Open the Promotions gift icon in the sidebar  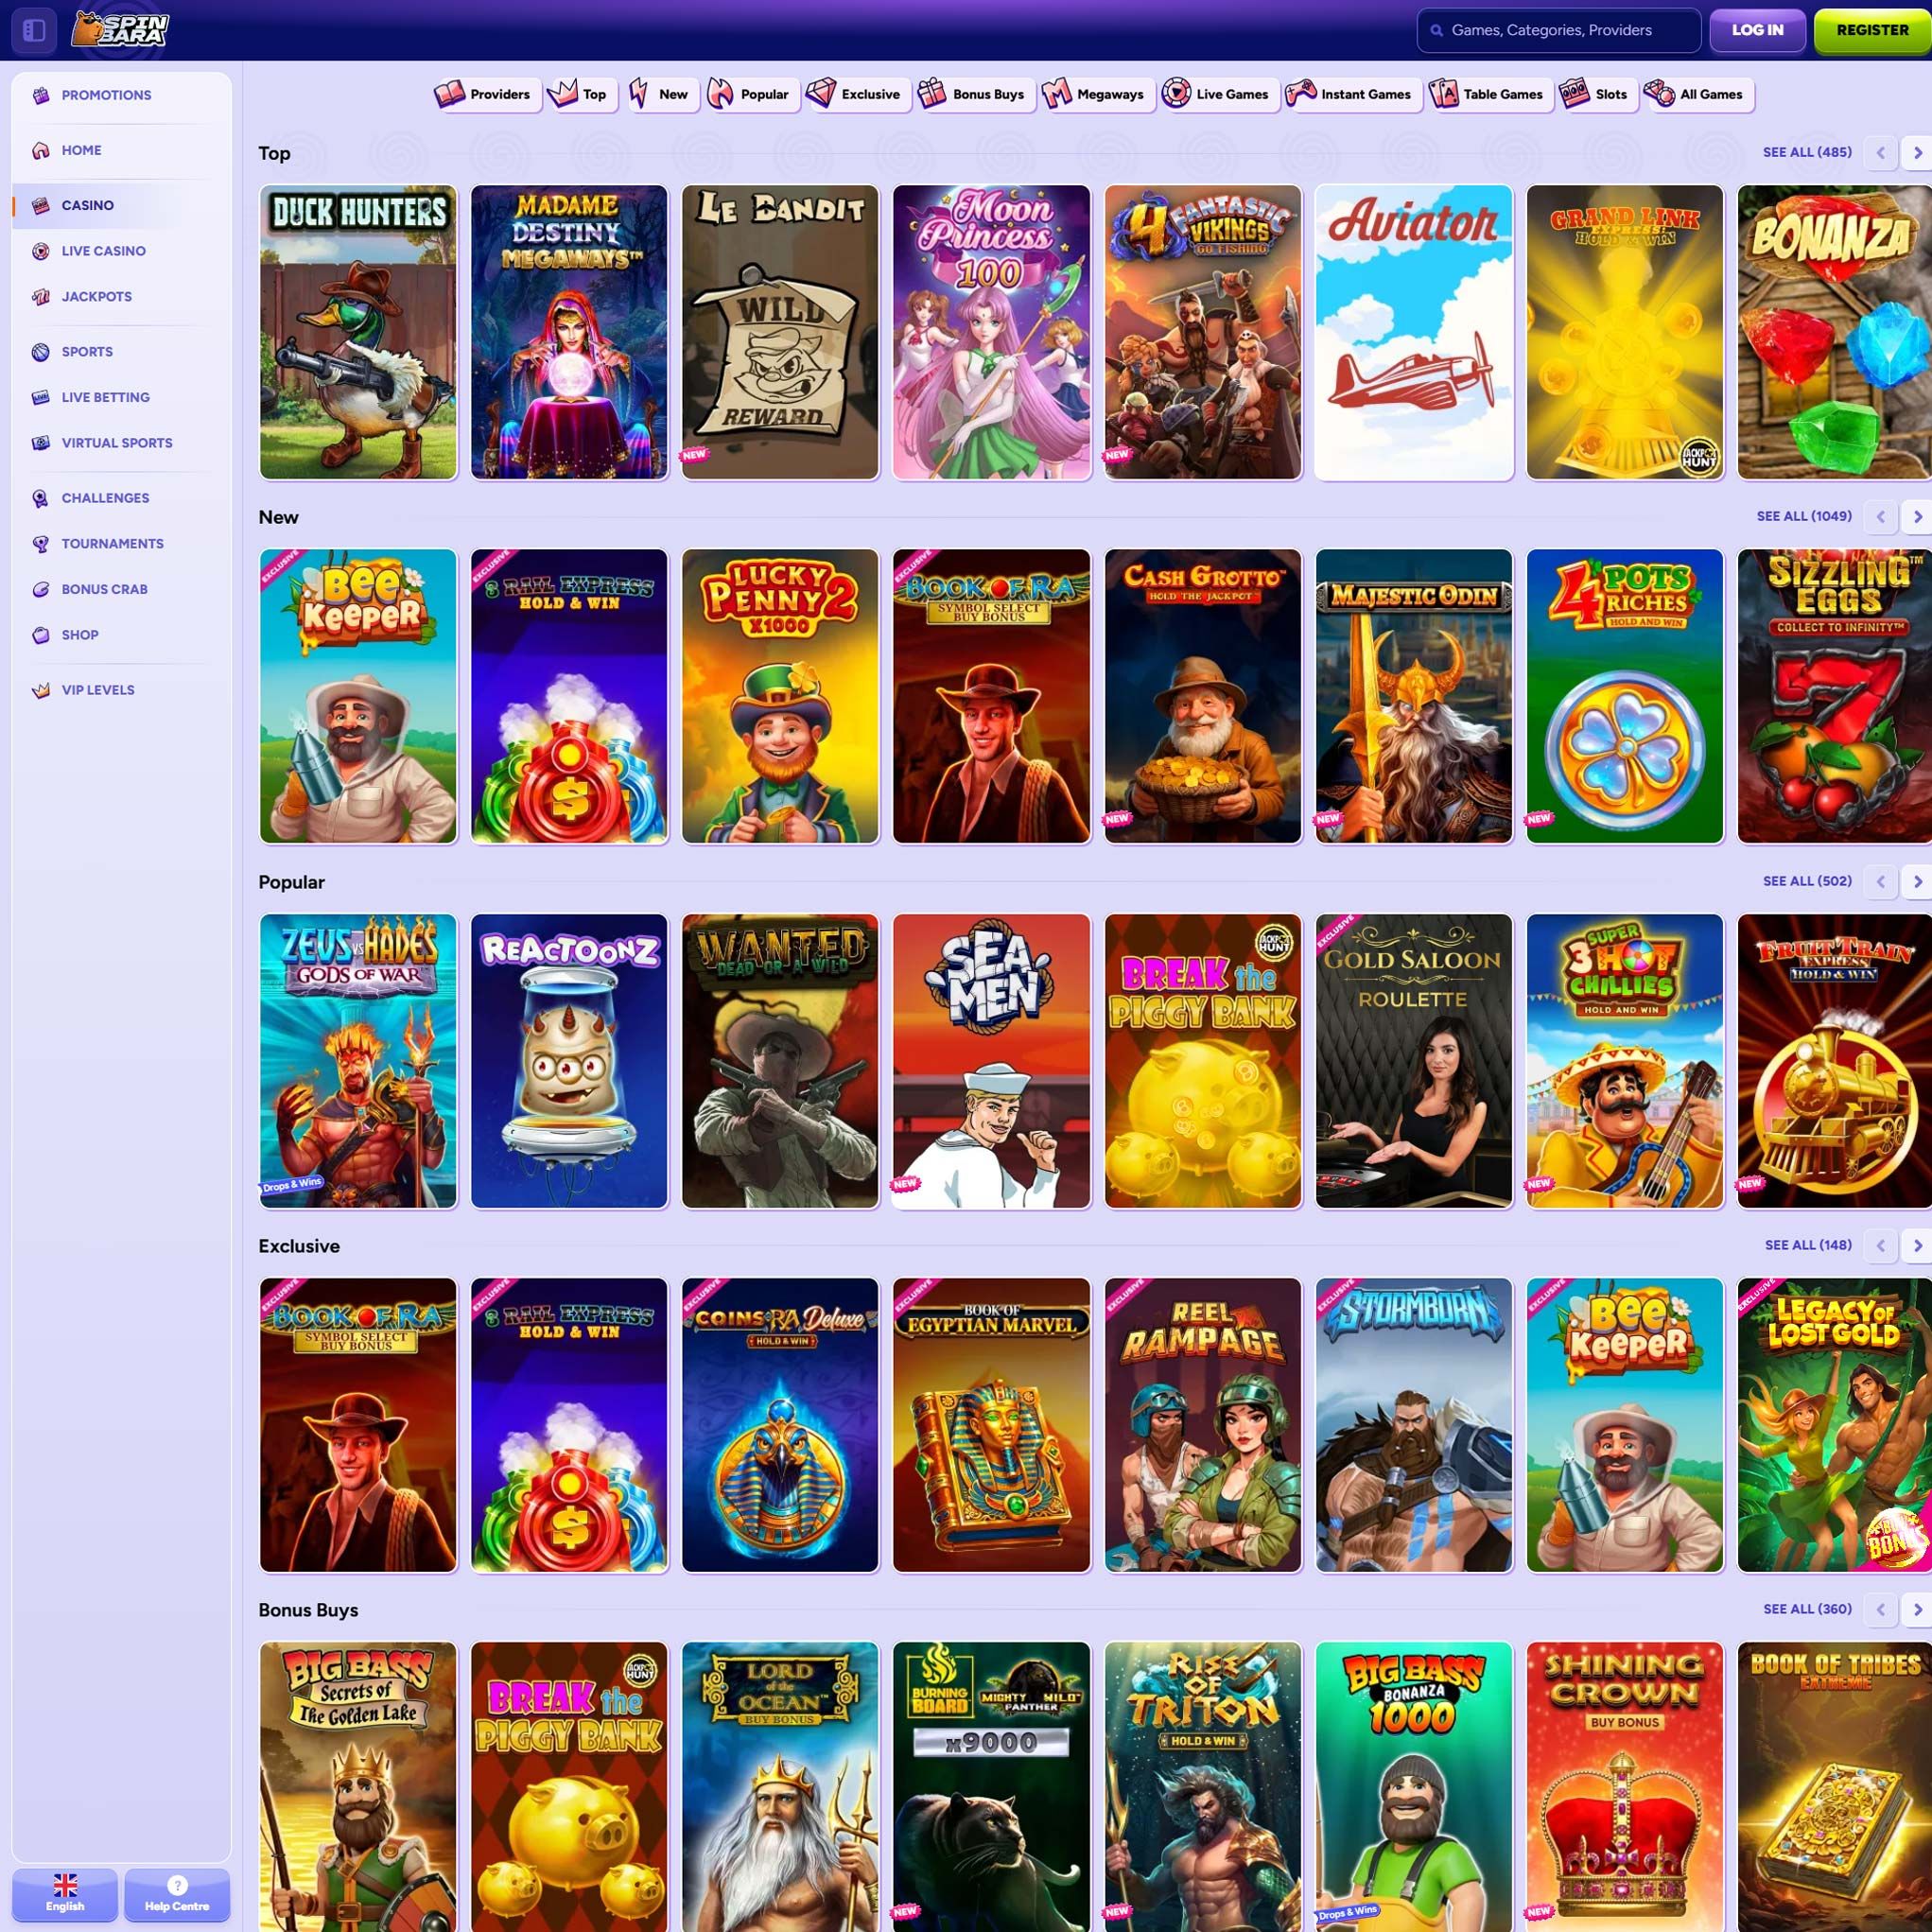coord(41,95)
